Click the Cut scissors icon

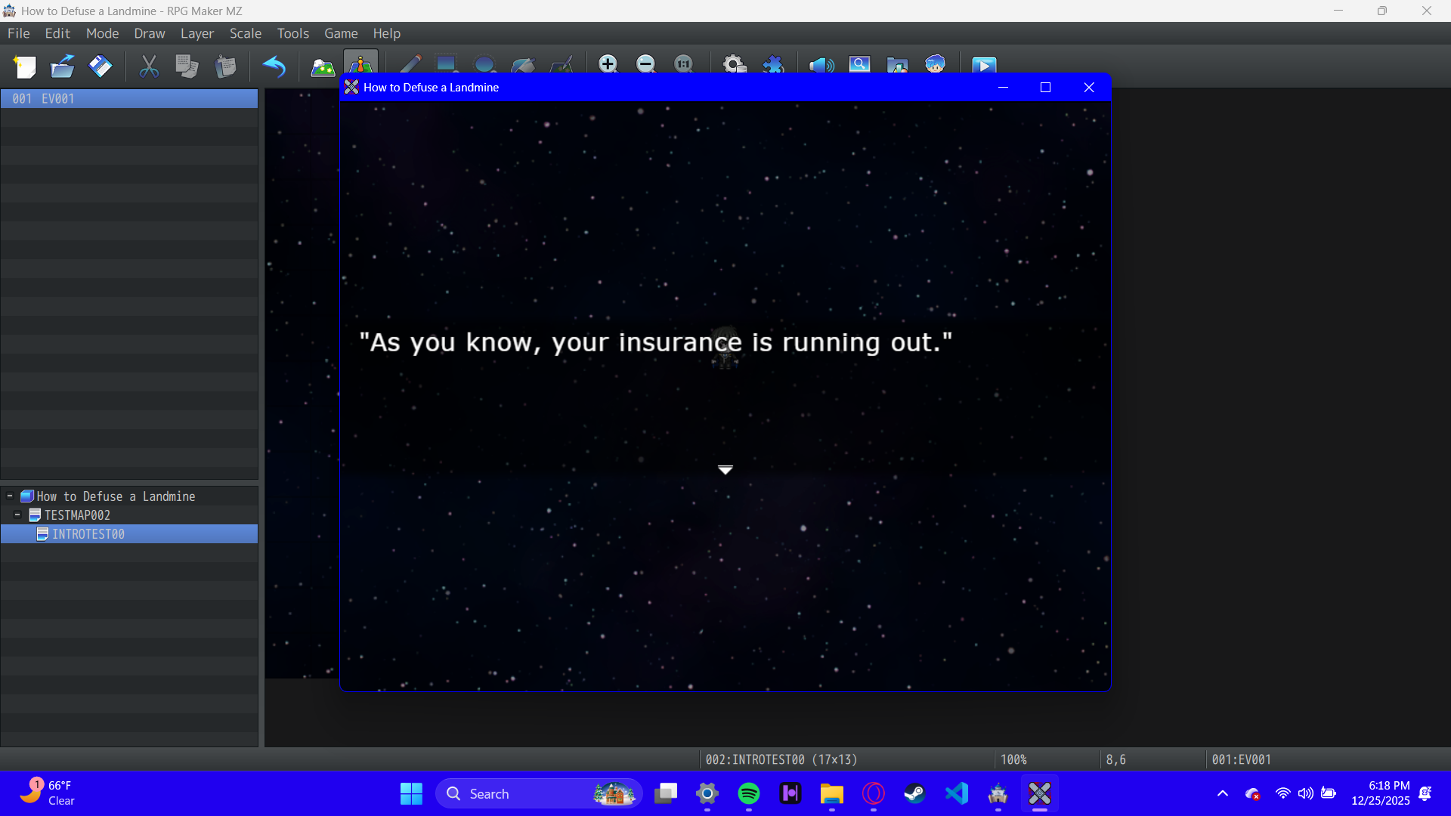(149, 66)
